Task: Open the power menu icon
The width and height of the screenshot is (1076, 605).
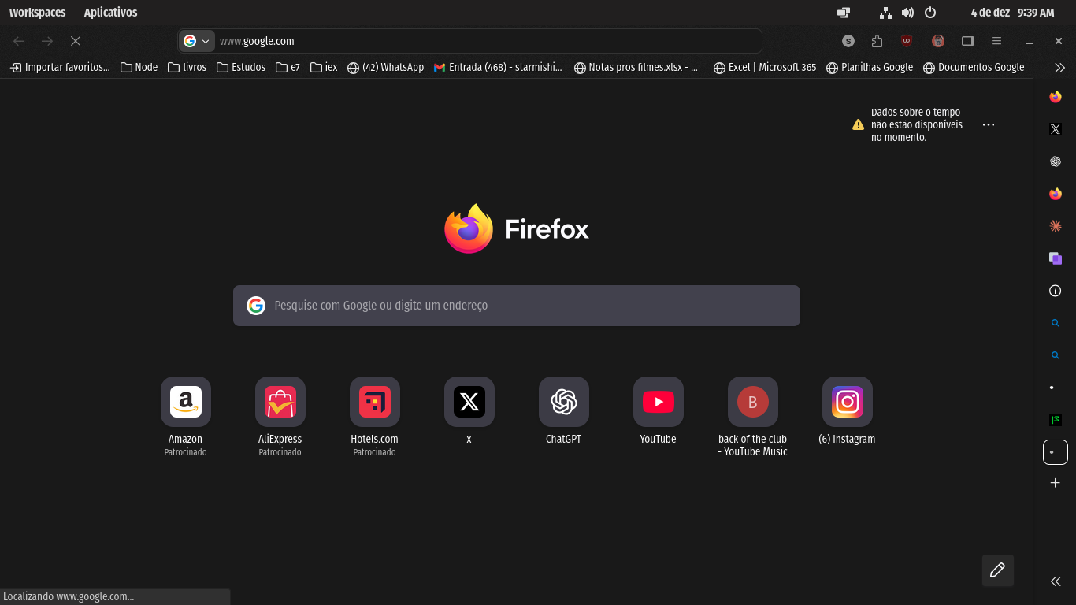Action: pyautogui.click(x=930, y=13)
